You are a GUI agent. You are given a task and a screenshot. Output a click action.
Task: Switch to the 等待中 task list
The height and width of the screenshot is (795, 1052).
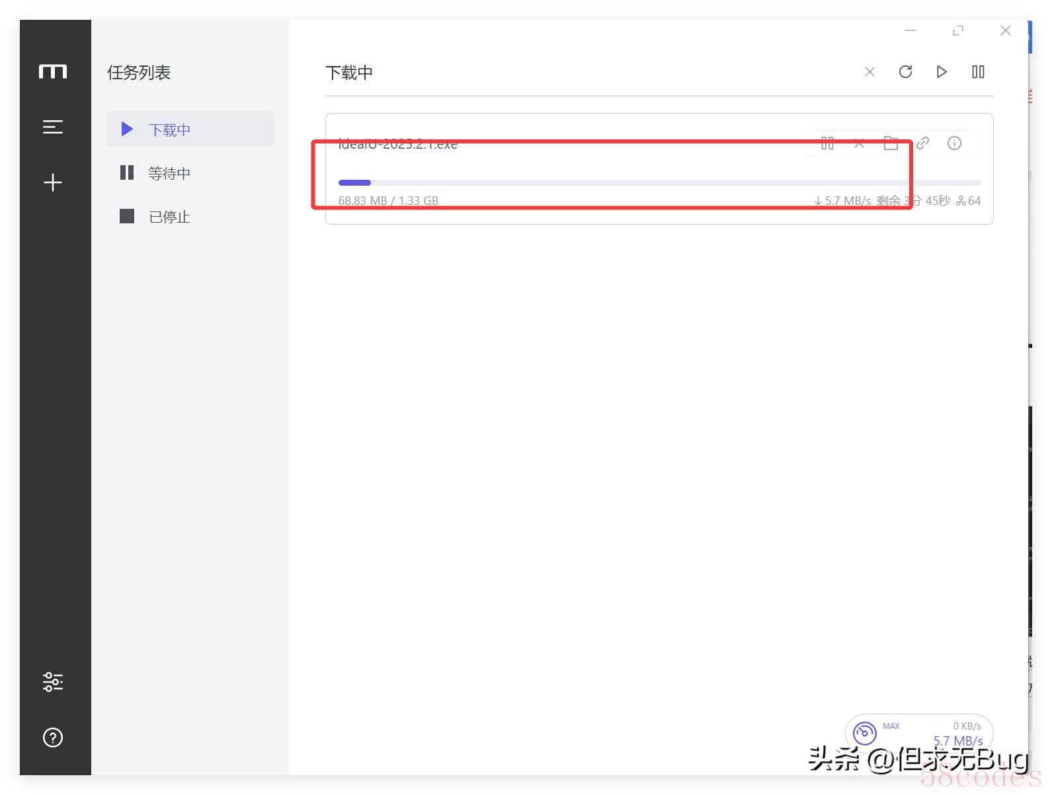point(169,173)
